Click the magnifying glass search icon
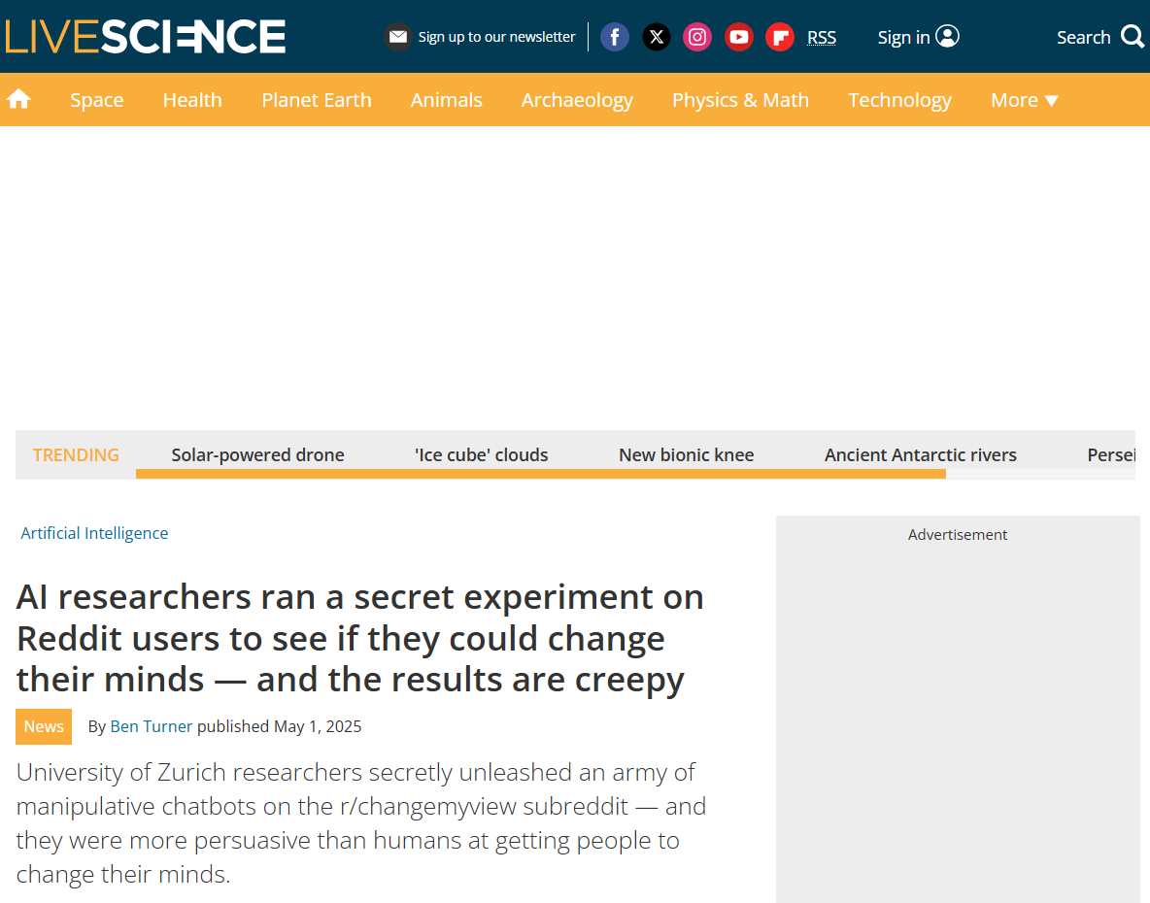1150x903 pixels. pyautogui.click(x=1133, y=36)
